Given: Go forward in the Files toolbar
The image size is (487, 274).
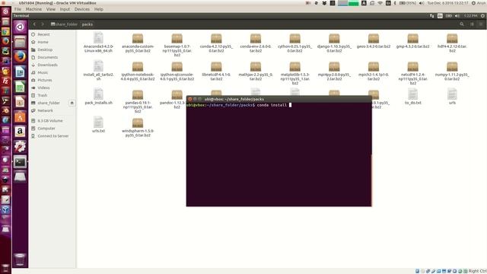Looking at the screenshot, I should [43, 24].
